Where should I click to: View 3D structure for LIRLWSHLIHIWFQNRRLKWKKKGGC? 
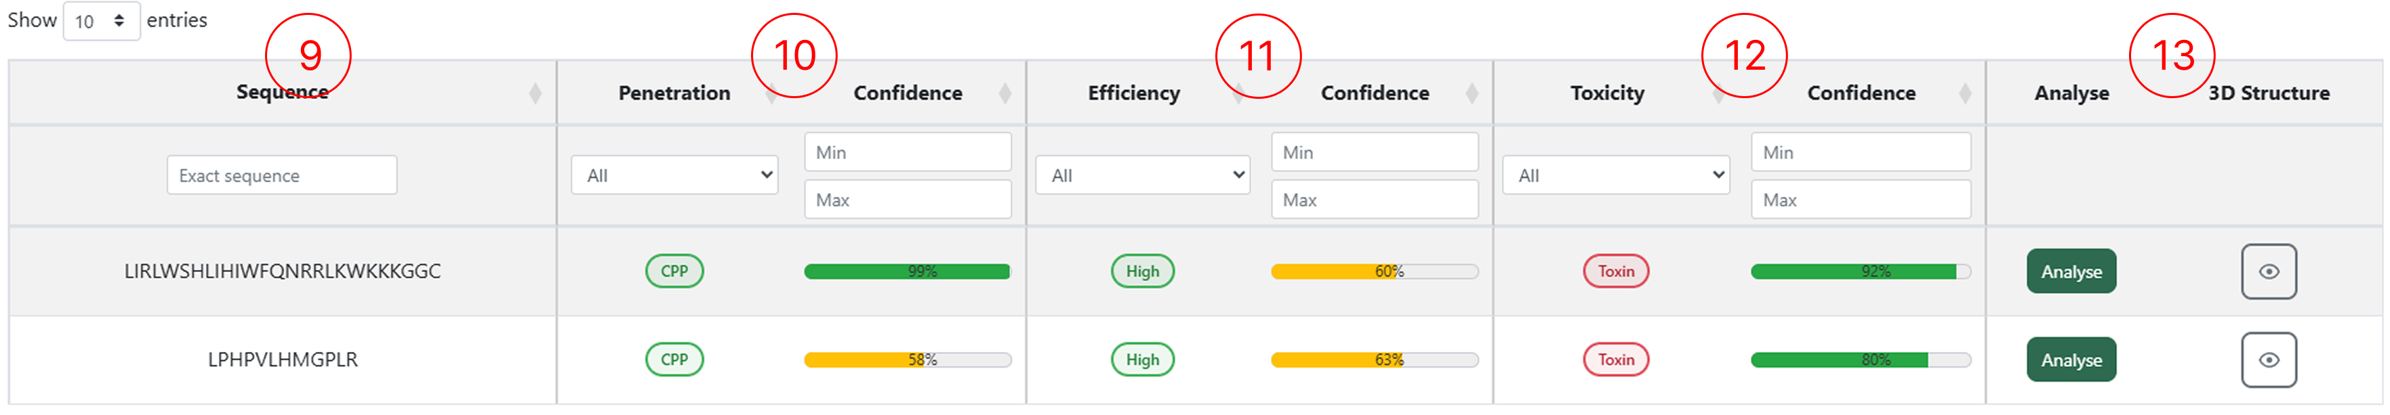(x=2267, y=271)
